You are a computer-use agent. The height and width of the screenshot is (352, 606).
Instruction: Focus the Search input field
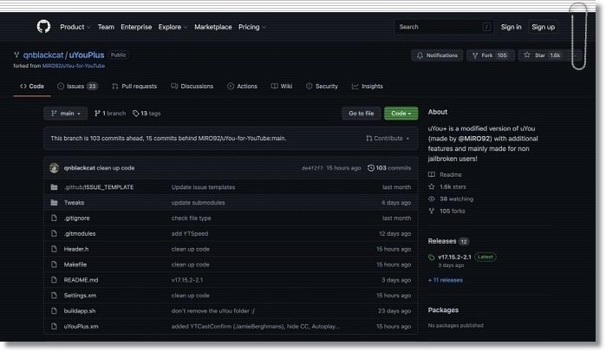[444, 27]
